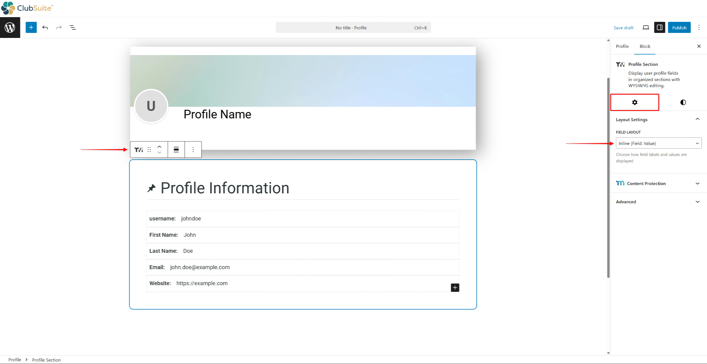
Task: Open the Field Layout dropdown
Action: (x=658, y=143)
